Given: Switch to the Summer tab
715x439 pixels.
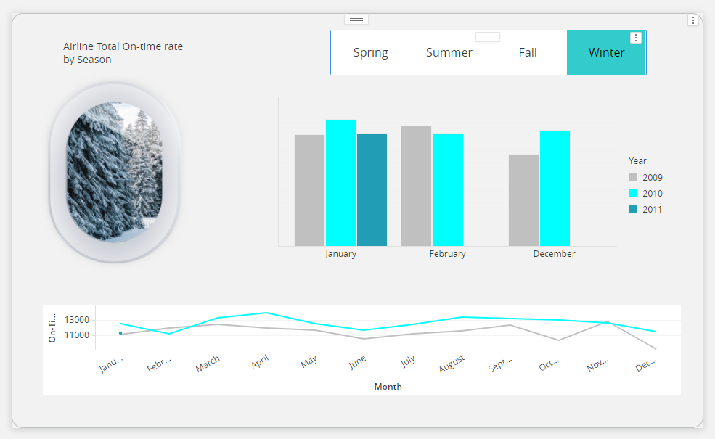Looking at the screenshot, I should click(x=449, y=53).
